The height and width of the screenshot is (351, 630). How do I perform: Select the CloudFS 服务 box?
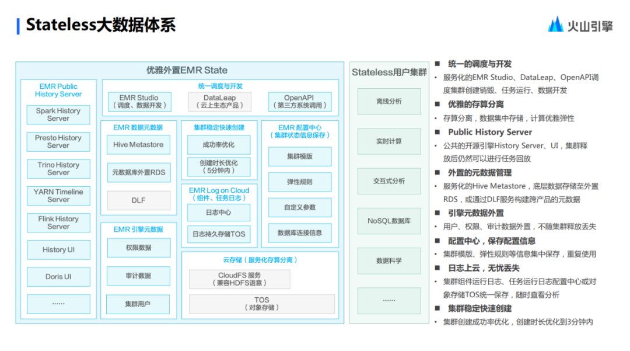[x=240, y=279]
